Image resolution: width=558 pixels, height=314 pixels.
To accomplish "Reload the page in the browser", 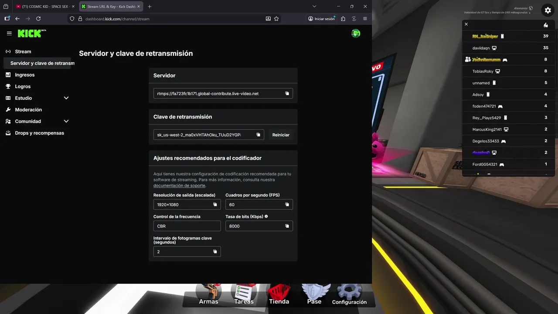I will click(x=38, y=19).
